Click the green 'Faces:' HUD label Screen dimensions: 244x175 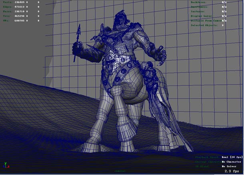(7, 11)
